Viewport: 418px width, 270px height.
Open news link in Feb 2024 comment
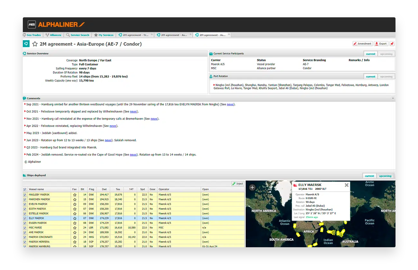133,155
